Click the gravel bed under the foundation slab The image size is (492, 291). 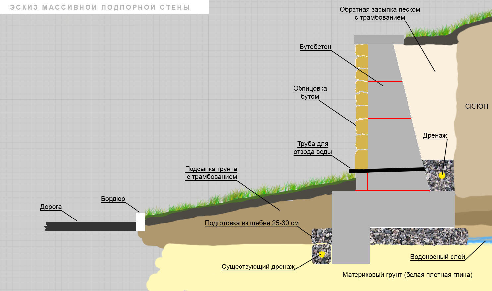pos(419,236)
